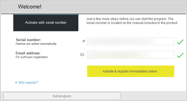Click the For software registration hint text
Screen dimensions: 187x101
point(32,57)
